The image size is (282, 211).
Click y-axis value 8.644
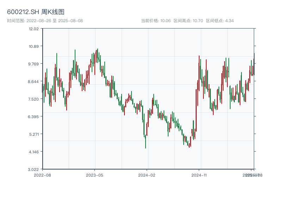(x=33, y=82)
